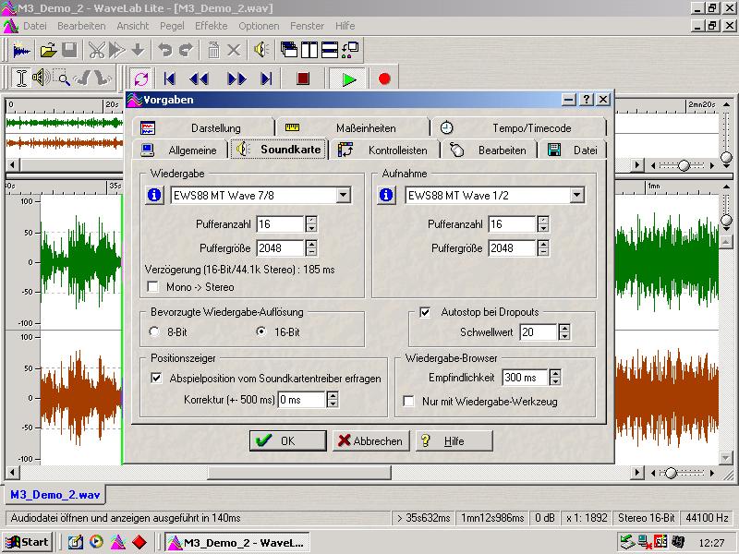This screenshot has height=554, width=739.
Task: Click the Start button on the taskbar
Action: 28,542
